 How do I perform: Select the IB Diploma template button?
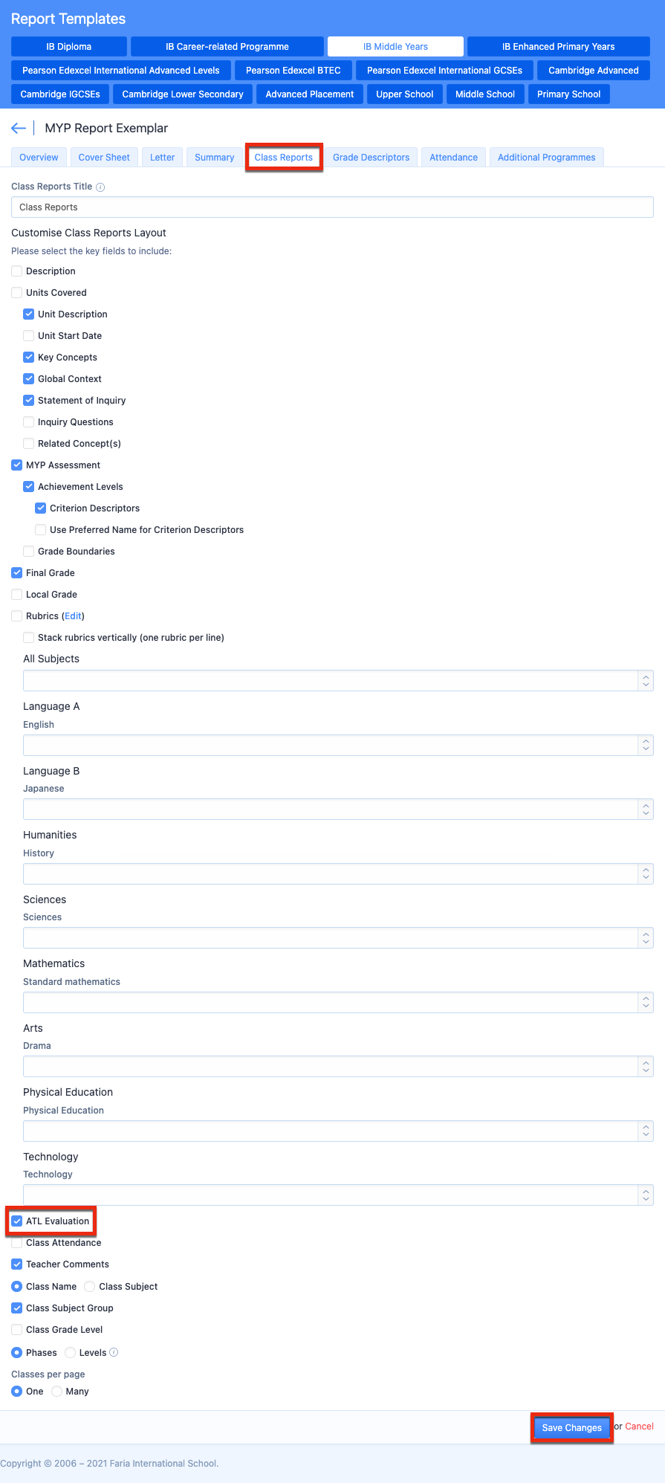click(69, 47)
